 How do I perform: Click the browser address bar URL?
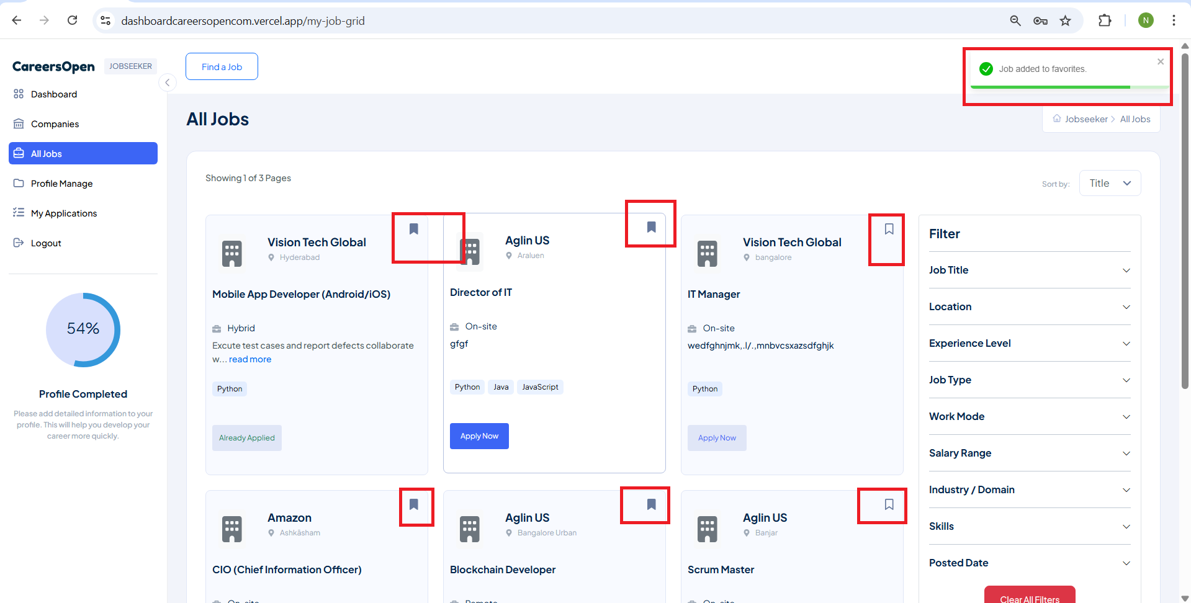tap(243, 21)
